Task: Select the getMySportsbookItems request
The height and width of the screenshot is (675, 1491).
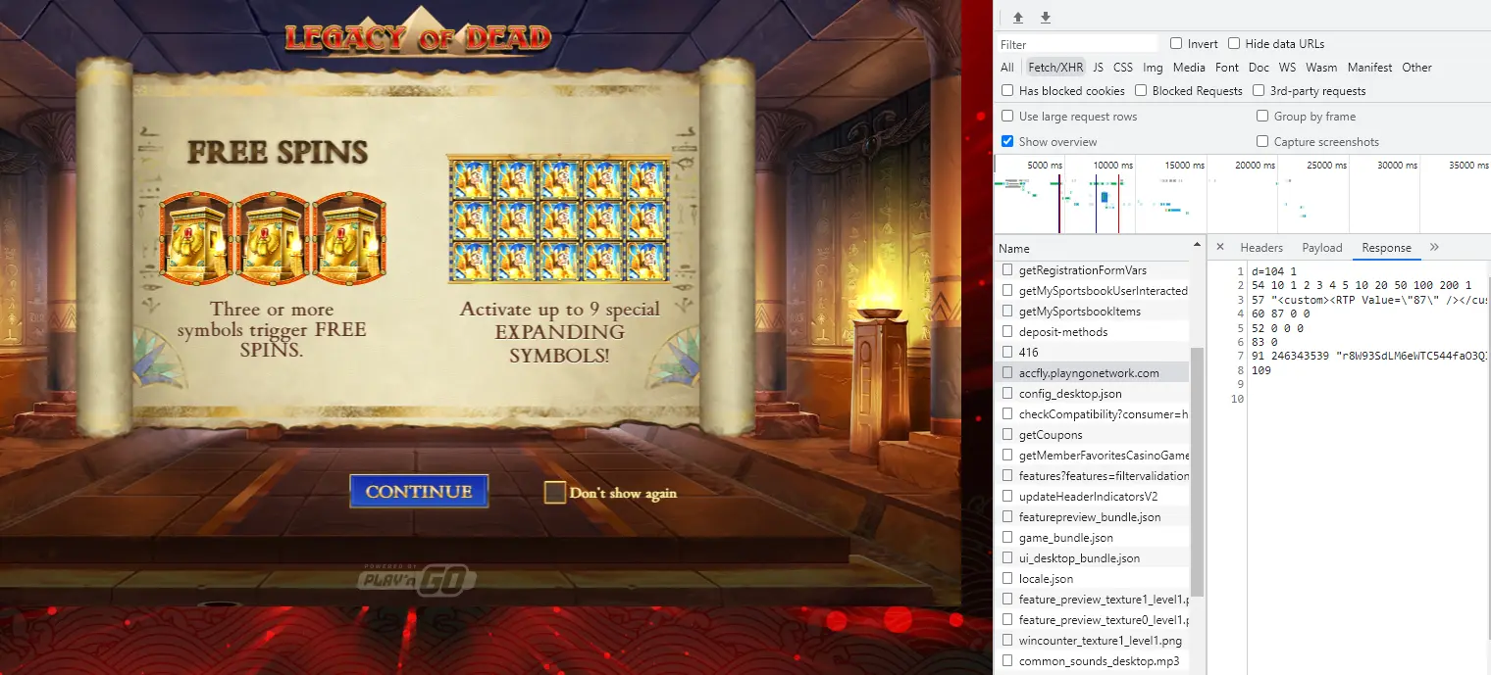Action: click(1092, 312)
